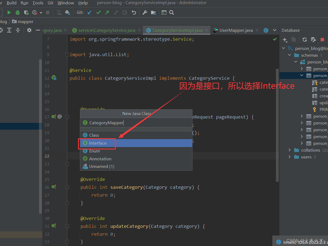This screenshot has width=328, height=246.
Task: Open the Project Structure folder icon
Action: pos(153,12)
